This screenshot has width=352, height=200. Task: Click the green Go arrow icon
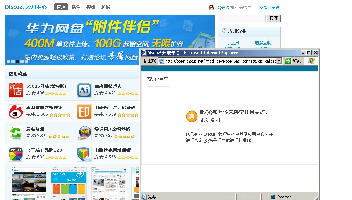[x=288, y=61]
